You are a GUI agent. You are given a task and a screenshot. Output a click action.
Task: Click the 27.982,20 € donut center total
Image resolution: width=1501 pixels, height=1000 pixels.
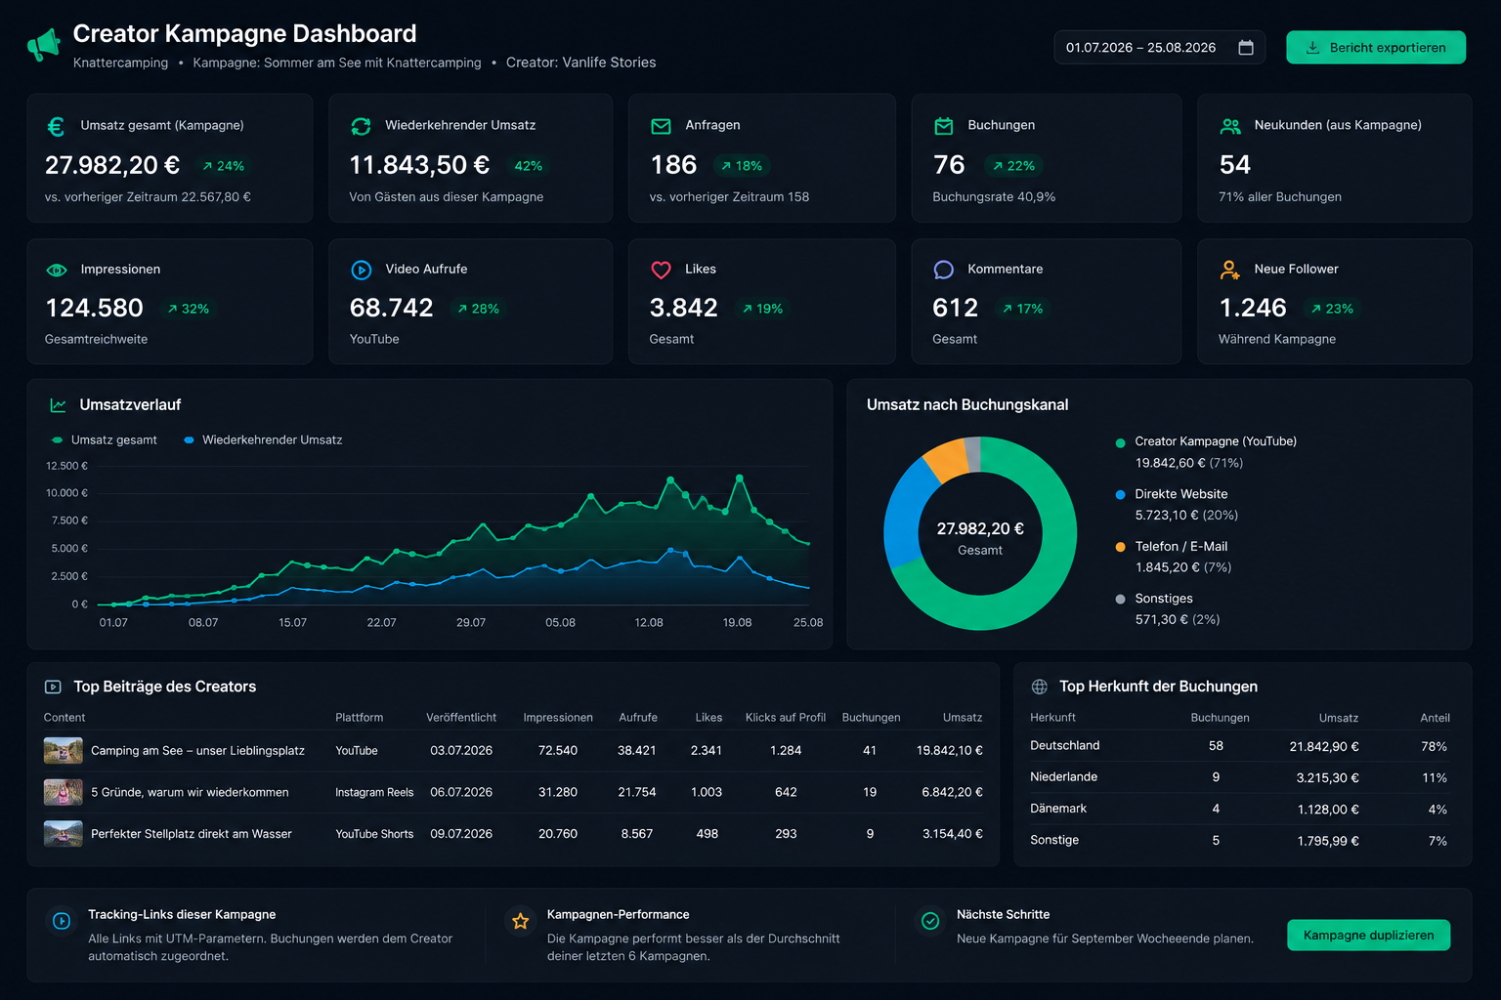pyautogui.click(x=980, y=529)
